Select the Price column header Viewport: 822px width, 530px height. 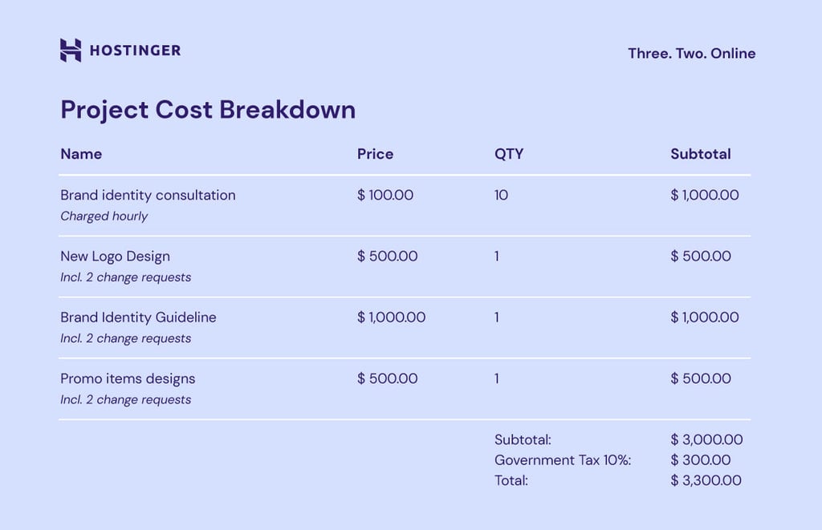tap(375, 154)
